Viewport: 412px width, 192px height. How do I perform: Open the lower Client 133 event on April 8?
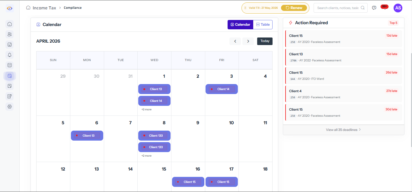tap(154, 147)
